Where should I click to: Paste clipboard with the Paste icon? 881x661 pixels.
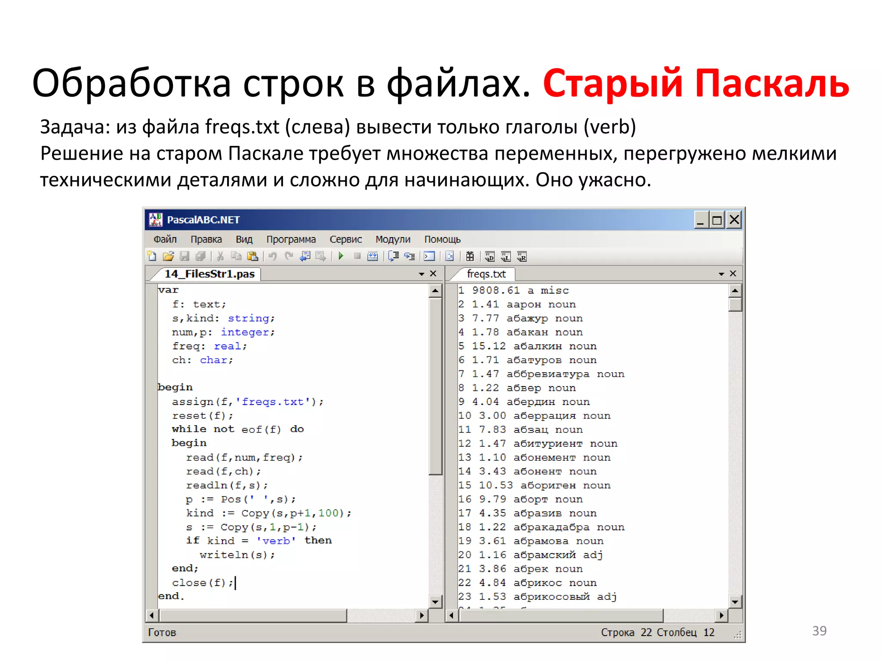click(x=253, y=256)
